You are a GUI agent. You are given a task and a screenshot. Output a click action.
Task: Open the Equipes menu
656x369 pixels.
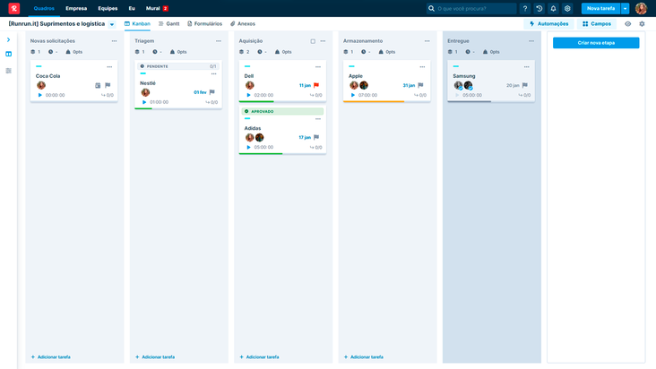point(108,8)
